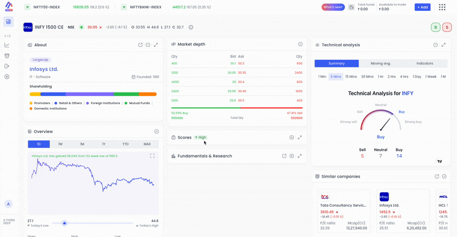The width and height of the screenshot is (457, 237).
Task: Open the apps grid menu icon
Action: click(x=442, y=7)
